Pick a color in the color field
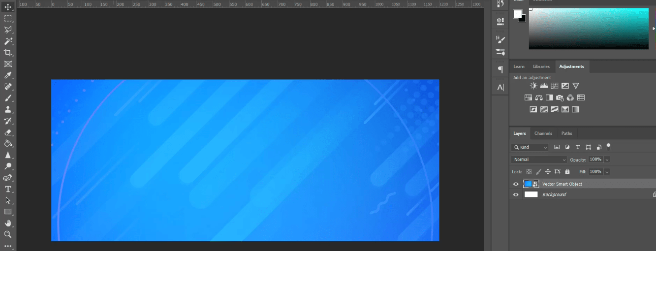Image resolution: width=656 pixels, height=288 pixels. pos(589,29)
